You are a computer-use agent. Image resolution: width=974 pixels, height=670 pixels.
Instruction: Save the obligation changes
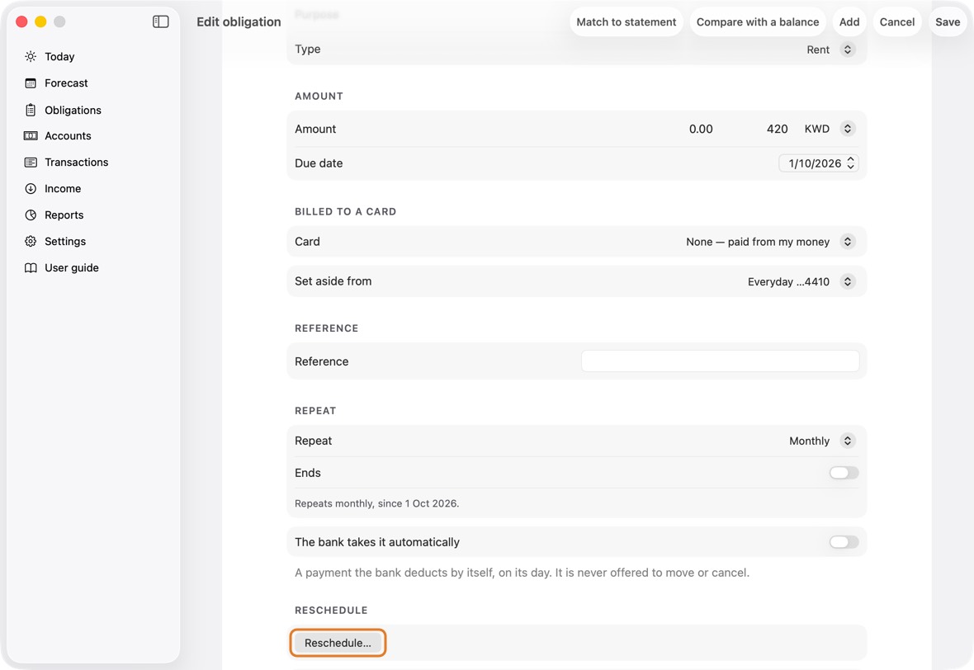tap(948, 21)
